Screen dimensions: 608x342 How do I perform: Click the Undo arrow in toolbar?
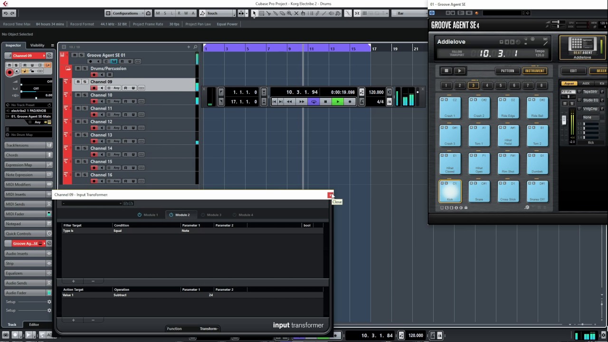click(x=5, y=13)
